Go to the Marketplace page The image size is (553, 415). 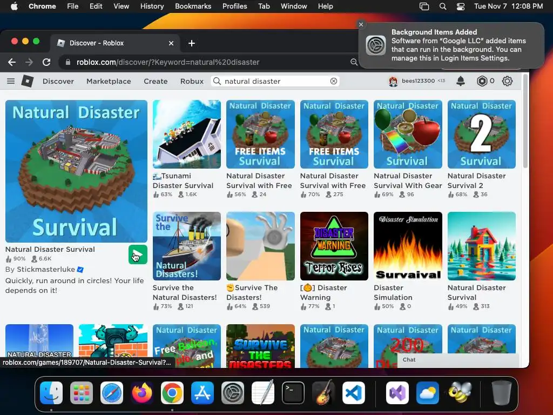109,81
